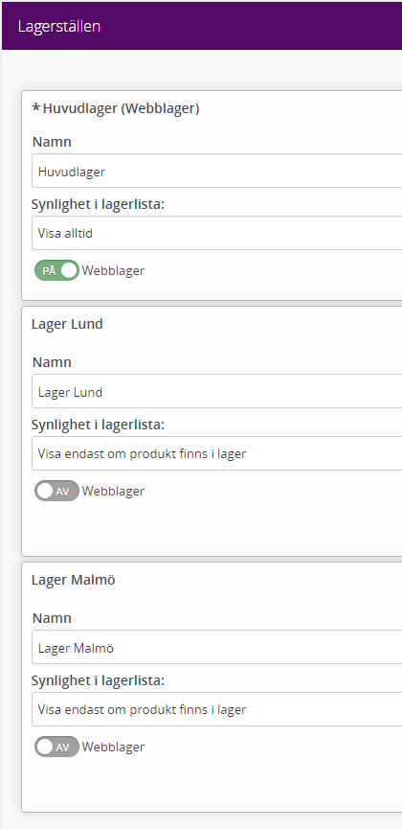Open the "Visa alltid" visibility dropdown
Screen dimensions: 402x829
[x=216, y=233]
